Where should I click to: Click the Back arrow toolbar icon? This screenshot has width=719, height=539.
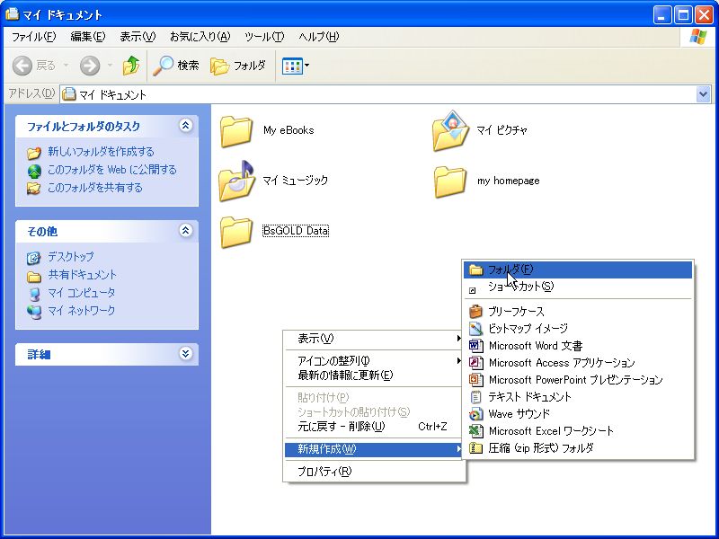22,66
